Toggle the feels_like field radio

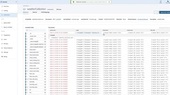click(45, 74)
